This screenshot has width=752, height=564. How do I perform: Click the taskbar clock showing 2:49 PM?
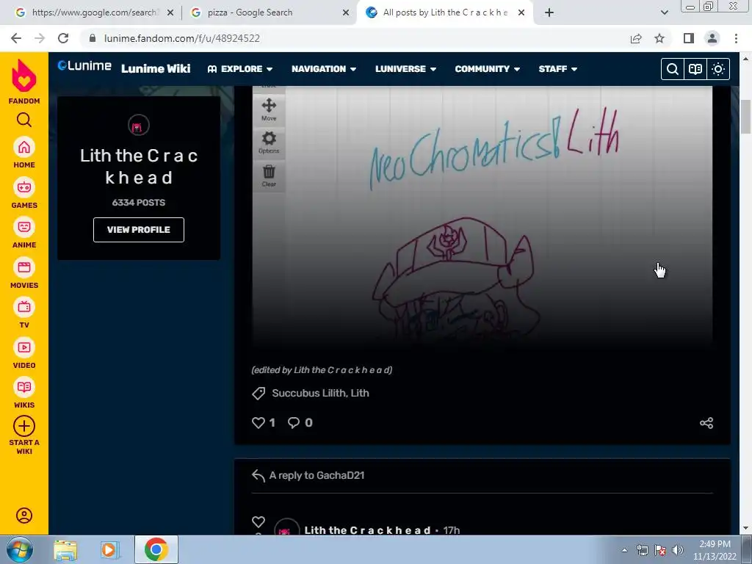(x=715, y=550)
